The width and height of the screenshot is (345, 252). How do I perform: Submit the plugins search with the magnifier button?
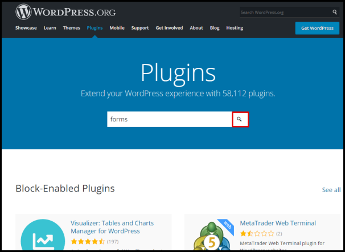coord(240,119)
